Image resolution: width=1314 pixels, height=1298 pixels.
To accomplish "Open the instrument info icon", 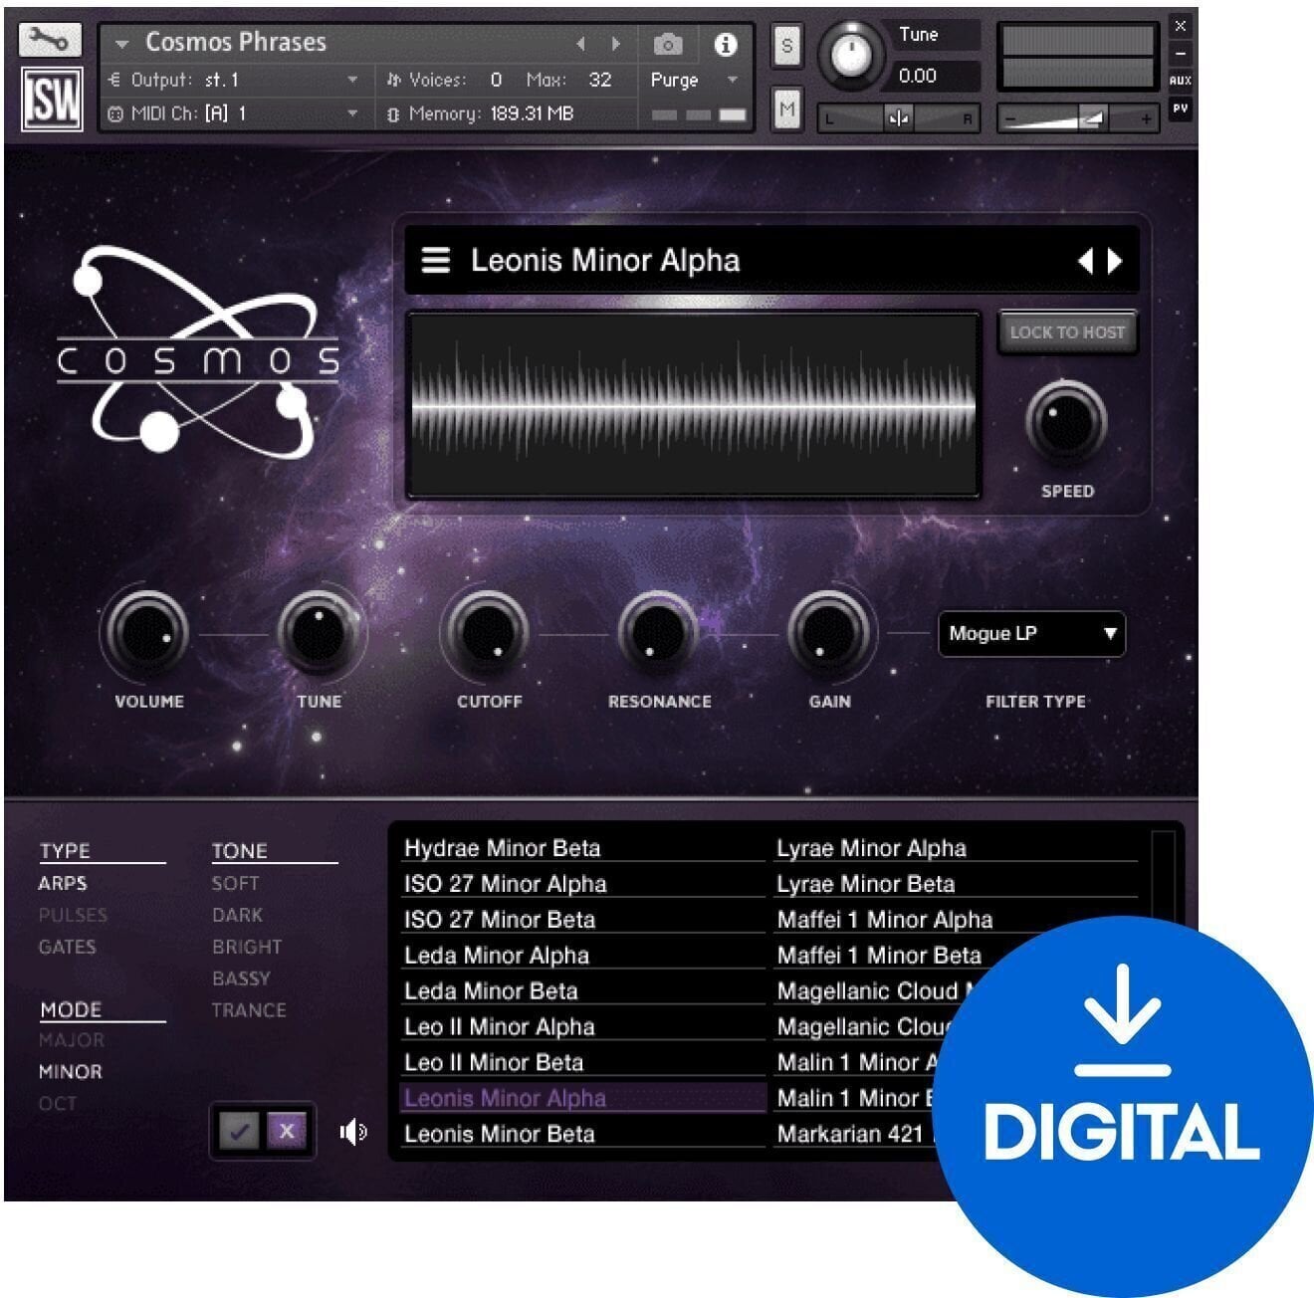I will click(726, 44).
